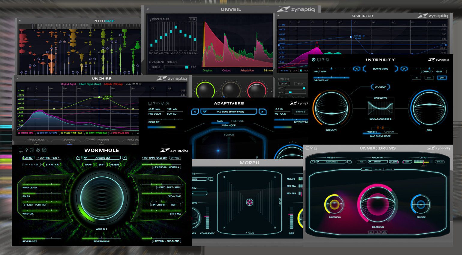
Task: Toggle the WARP section in Wormhole
Action: coord(88,164)
